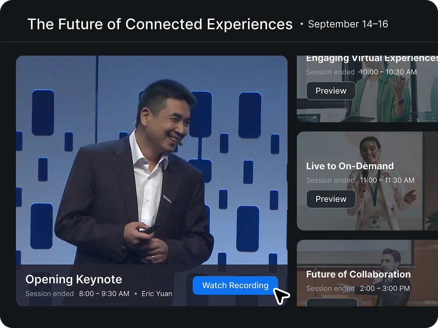
Task: Click the 2:00 – 3:00 PM session time
Action: (385, 289)
